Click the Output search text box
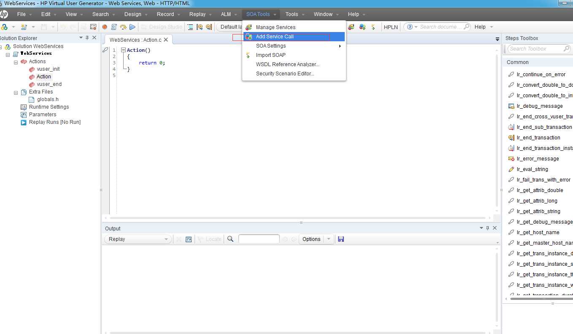The image size is (573, 334). point(259,239)
